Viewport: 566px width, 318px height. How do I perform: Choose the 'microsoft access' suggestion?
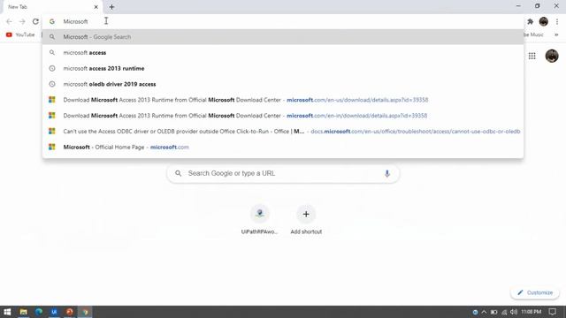(283, 53)
